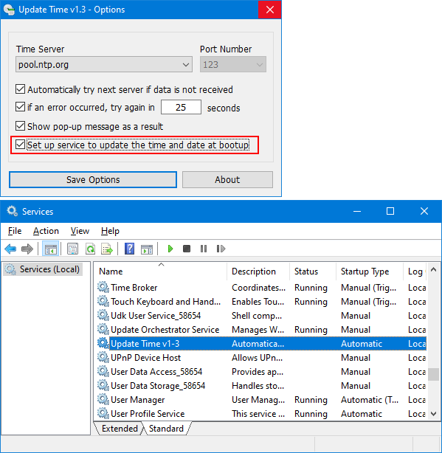Open the blue Help question mark icon
442x453 pixels.
pos(129,249)
